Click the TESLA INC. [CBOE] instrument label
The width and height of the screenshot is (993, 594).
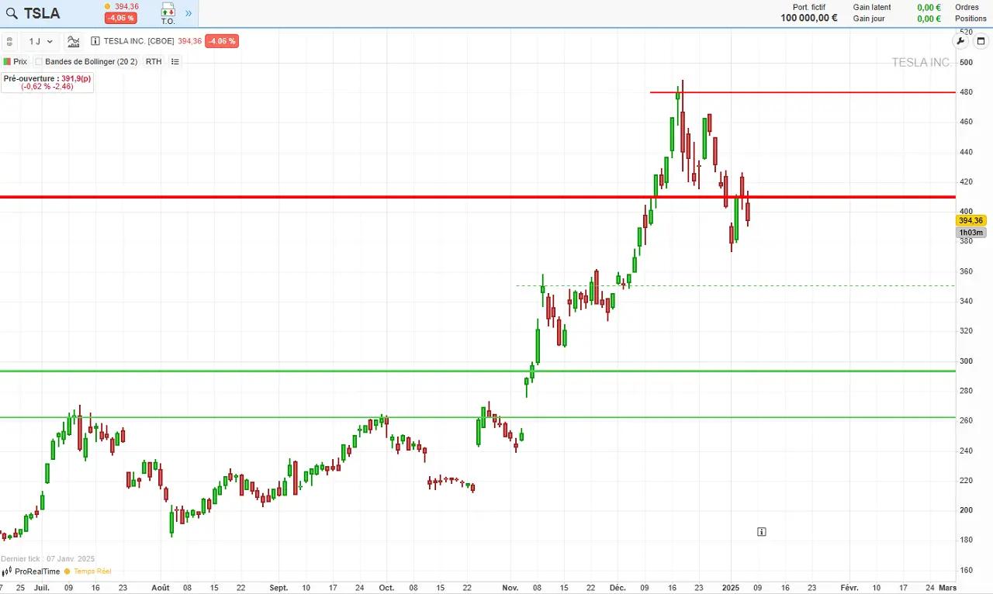point(139,41)
